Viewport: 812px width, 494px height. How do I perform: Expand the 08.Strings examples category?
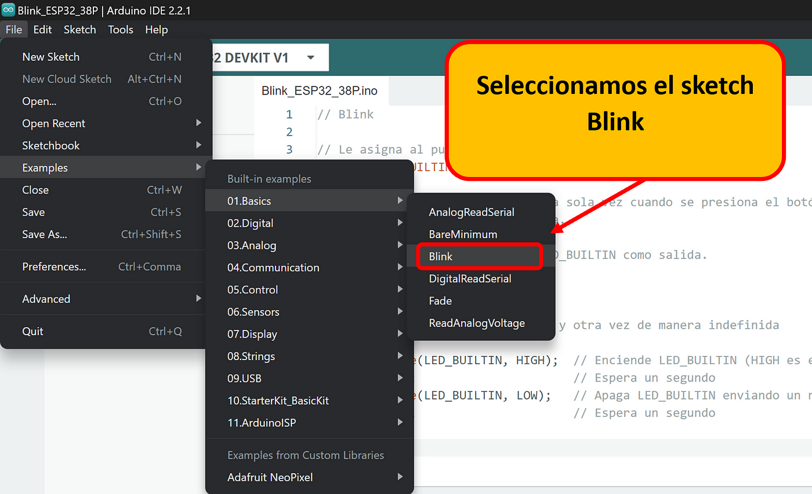point(310,356)
